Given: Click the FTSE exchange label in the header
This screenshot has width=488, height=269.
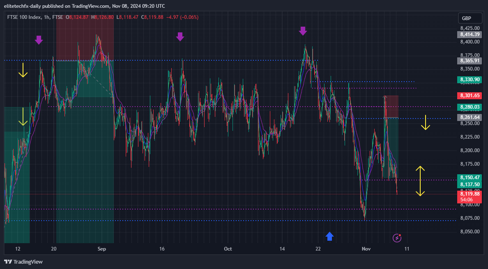Looking at the screenshot, I should [58, 17].
